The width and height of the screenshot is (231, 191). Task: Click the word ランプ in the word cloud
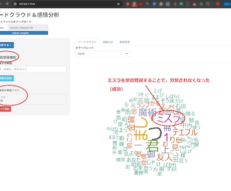[x=143, y=105]
